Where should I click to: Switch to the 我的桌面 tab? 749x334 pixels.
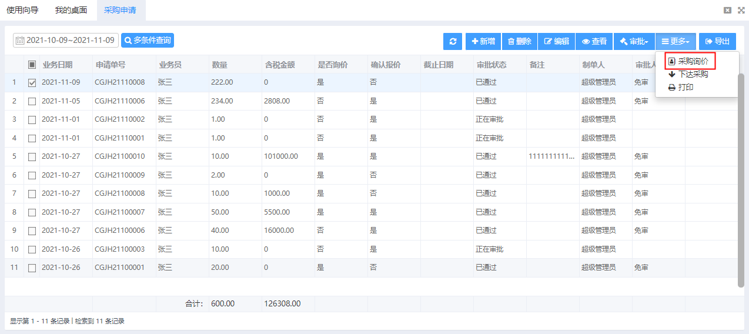pyautogui.click(x=71, y=10)
